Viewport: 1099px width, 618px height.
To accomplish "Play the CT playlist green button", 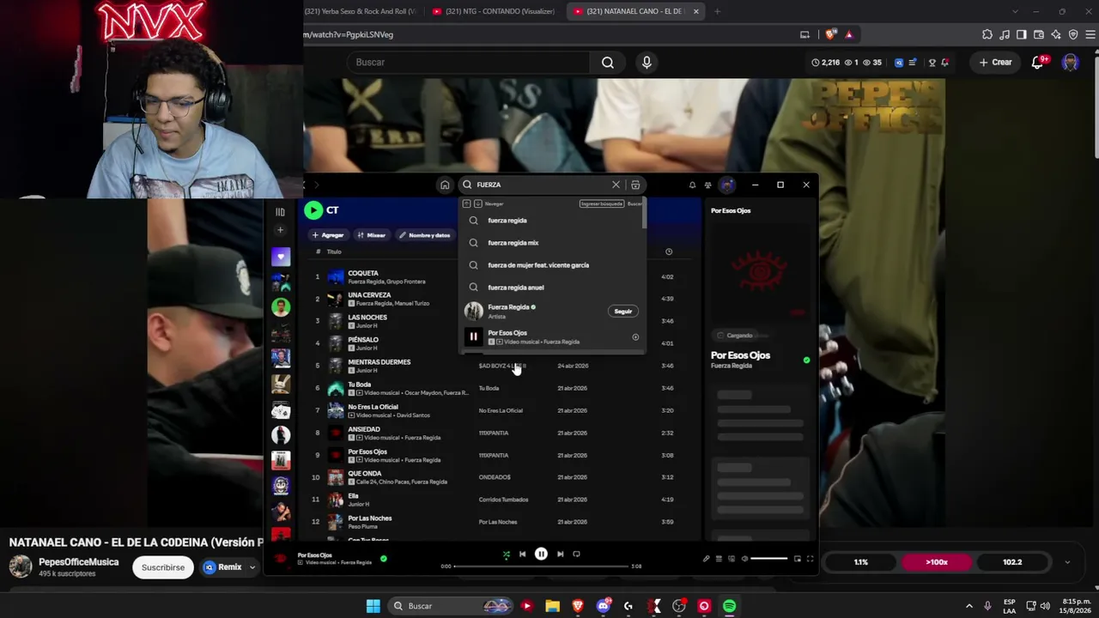I will click(x=313, y=210).
